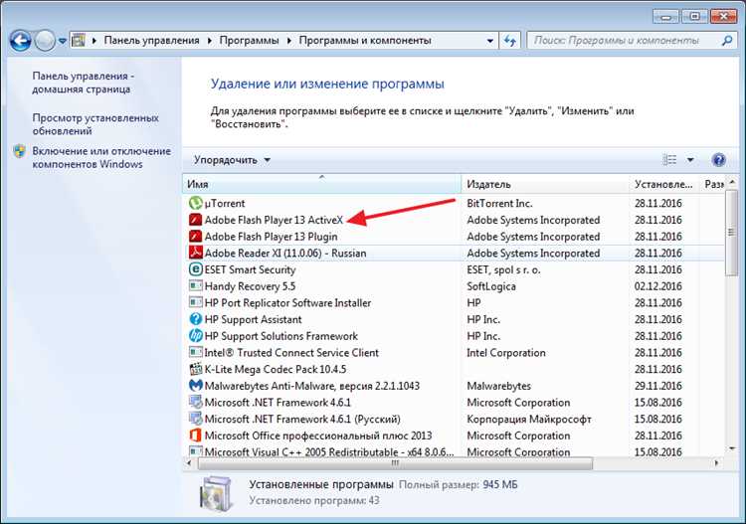This screenshot has height=524, width=746.
Task: Expand the view options dropdown arrow
Action: (x=691, y=159)
